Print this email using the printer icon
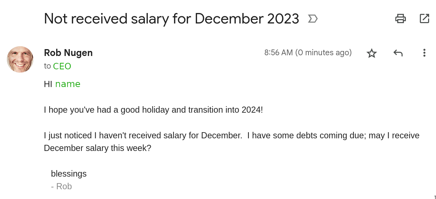This screenshot has width=436, height=199. (400, 18)
